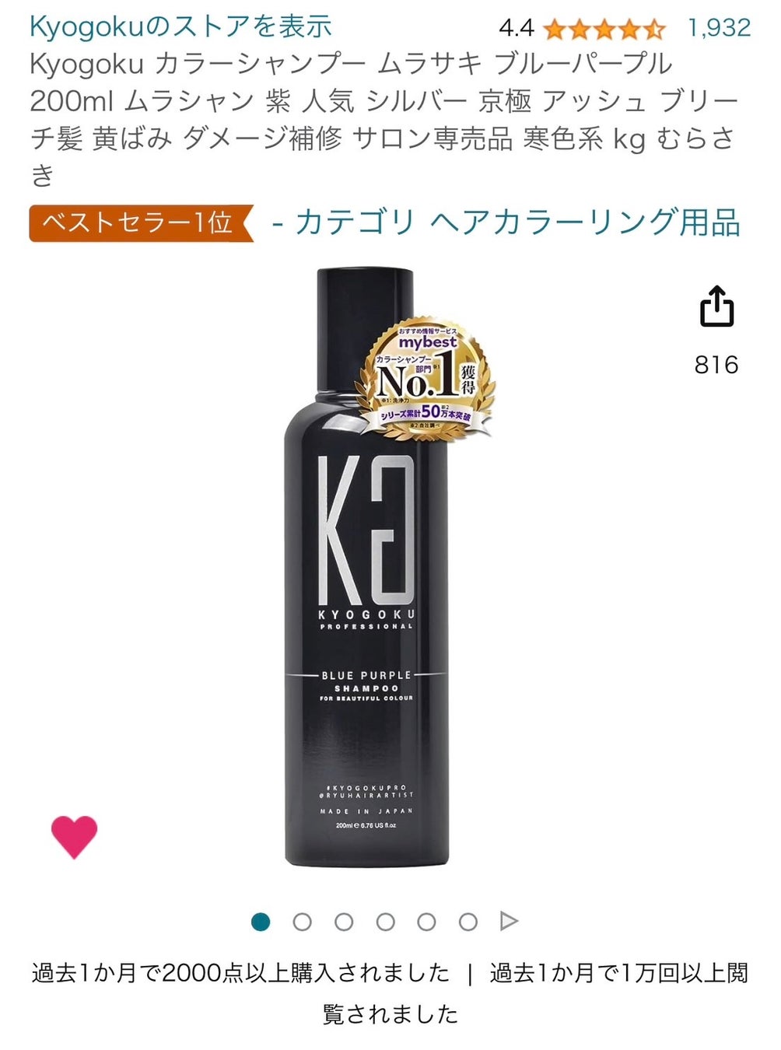Tap the 4.4 rating number
This screenshot has height=1050, width=781.
[x=517, y=30]
